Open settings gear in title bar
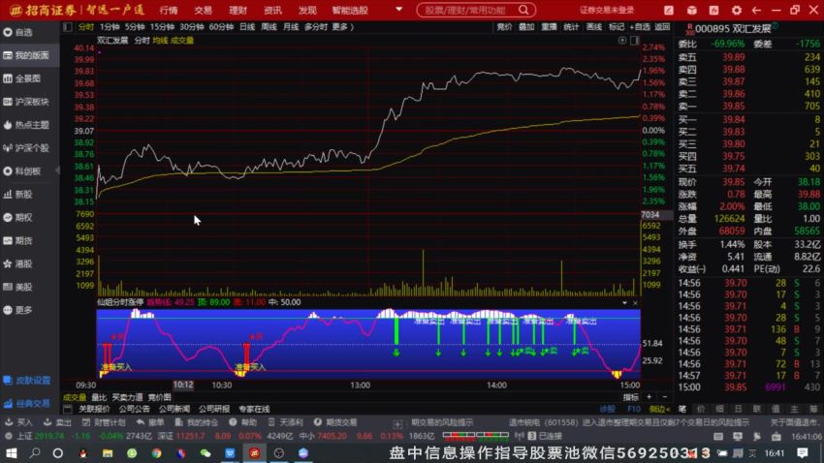Screen dimensions: 824x463 pyautogui.click(x=736, y=10)
